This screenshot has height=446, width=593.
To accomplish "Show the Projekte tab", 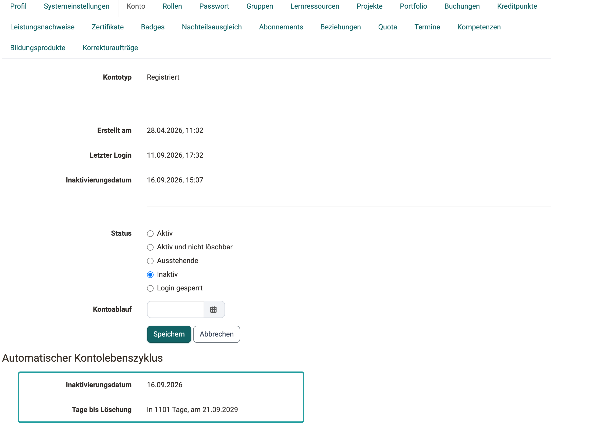I will tap(370, 6).
